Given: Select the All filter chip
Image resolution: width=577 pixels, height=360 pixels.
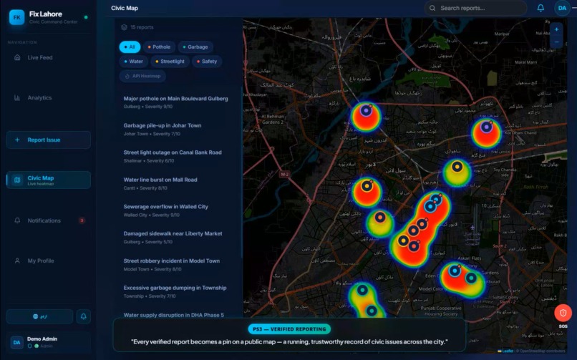Looking at the screenshot, I should (x=130, y=47).
